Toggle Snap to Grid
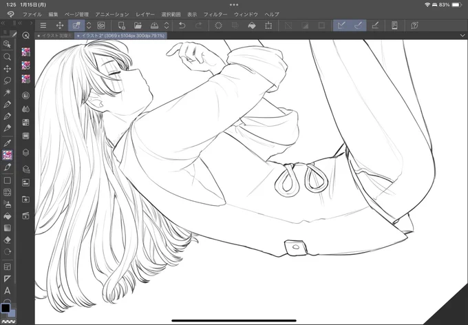The image size is (468, 325). click(375, 25)
